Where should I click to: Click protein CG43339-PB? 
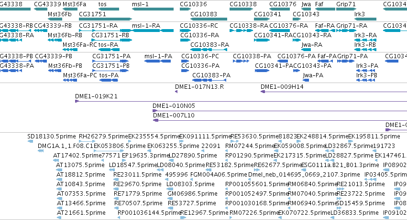pyautogui.click(x=54, y=56)
